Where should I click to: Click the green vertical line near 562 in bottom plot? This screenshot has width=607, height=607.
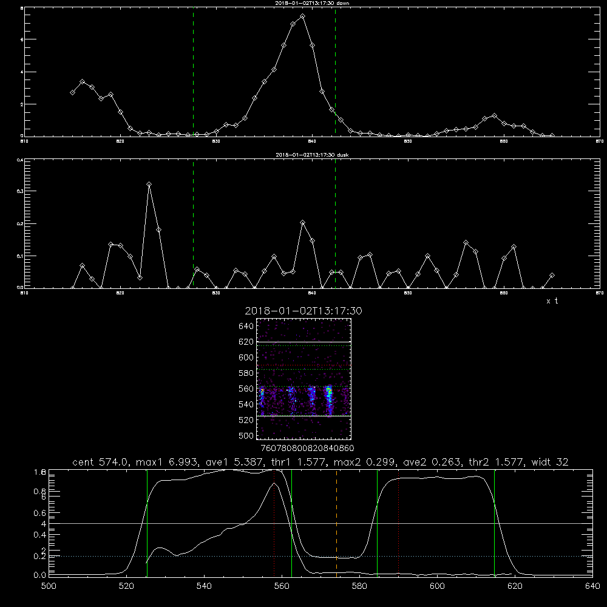[291, 523]
